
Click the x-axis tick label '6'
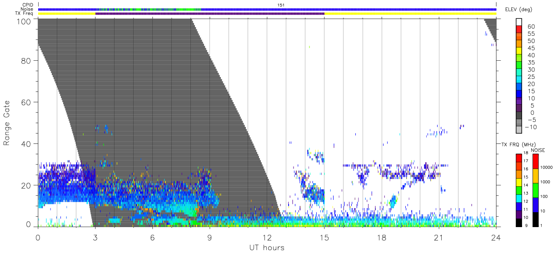[152, 238]
